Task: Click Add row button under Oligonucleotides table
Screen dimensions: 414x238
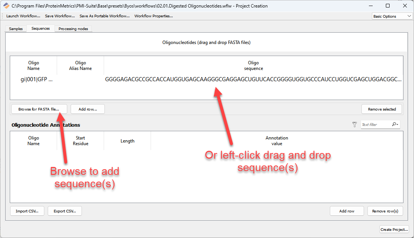Action: point(88,109)
